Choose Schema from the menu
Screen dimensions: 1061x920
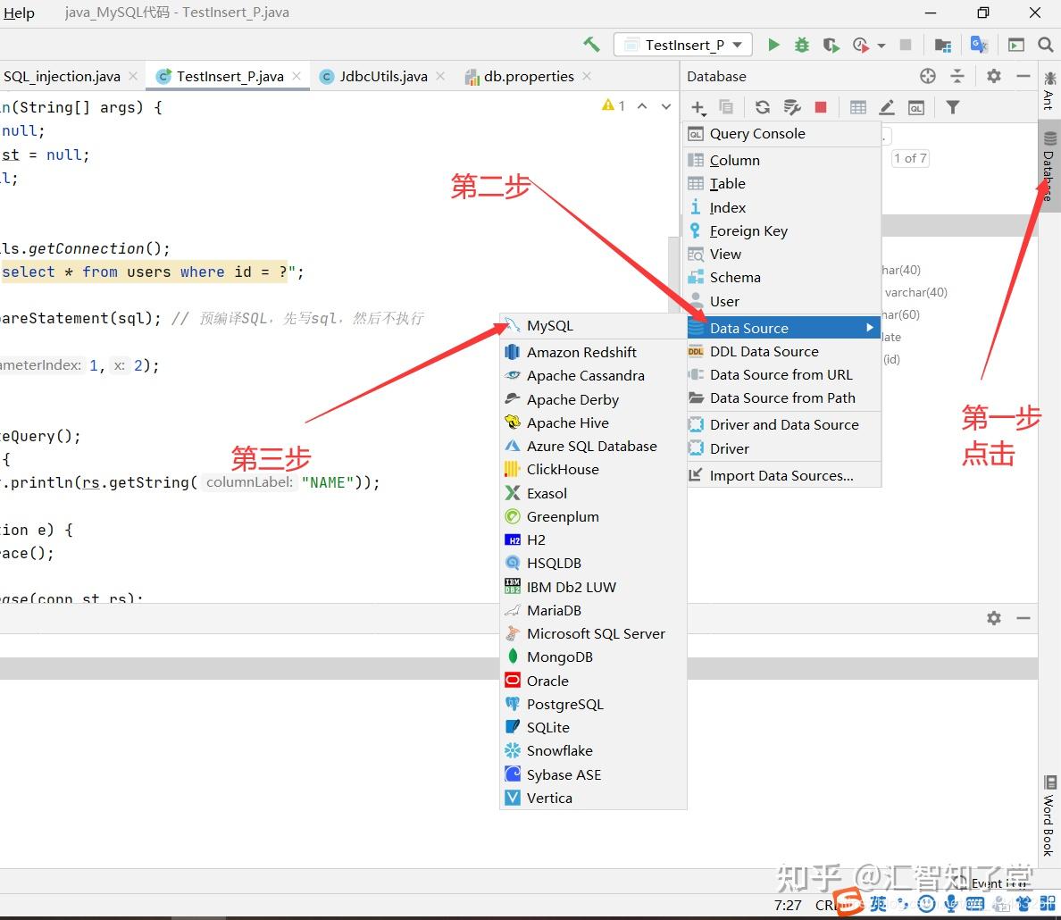pyautogui.click(x=783, y=278)
